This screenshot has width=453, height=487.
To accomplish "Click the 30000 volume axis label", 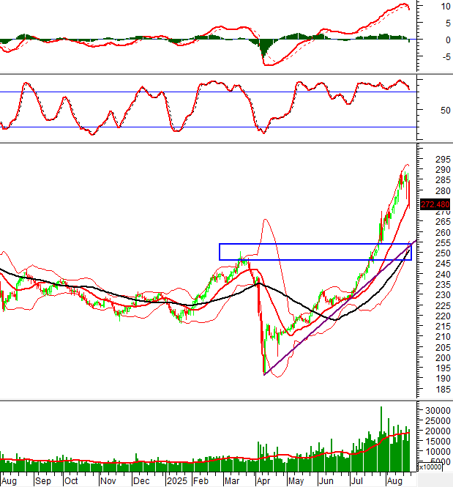I will [438, 411].
